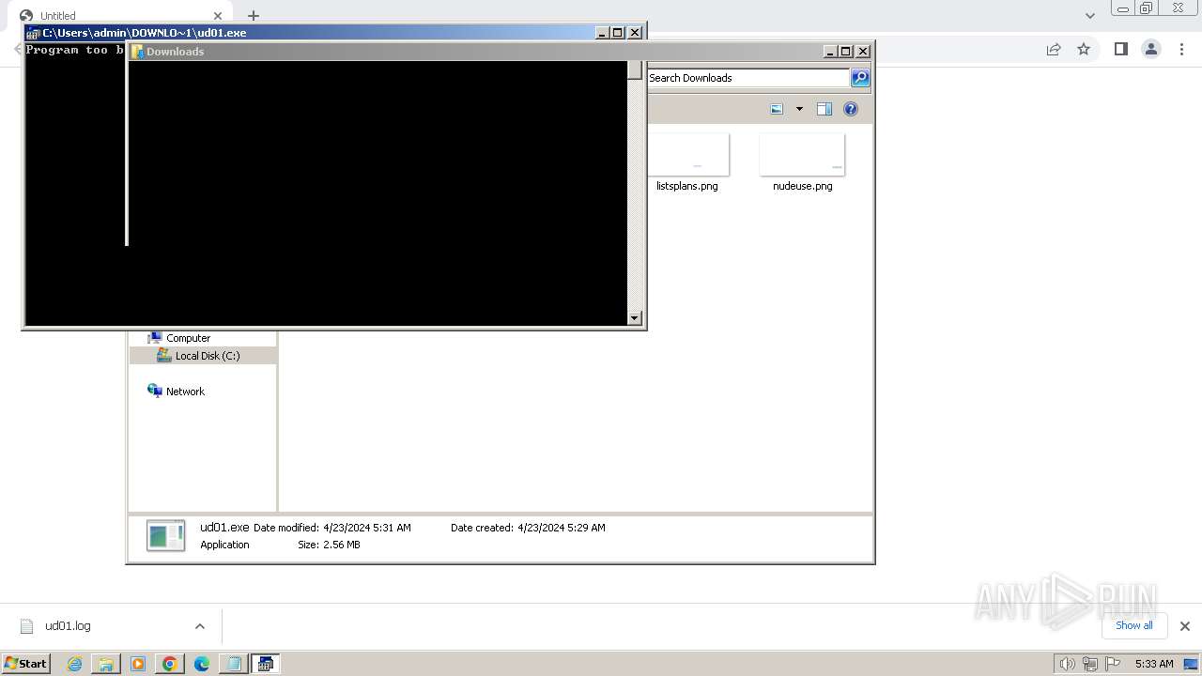Click the search magnifier button in Downloads
1202x676 pixels.
click(860, 78)
